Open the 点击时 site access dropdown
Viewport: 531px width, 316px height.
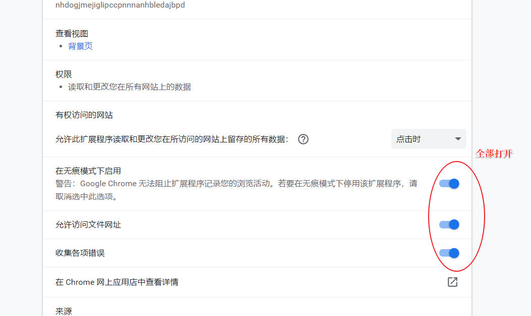(x=429, y=139)
